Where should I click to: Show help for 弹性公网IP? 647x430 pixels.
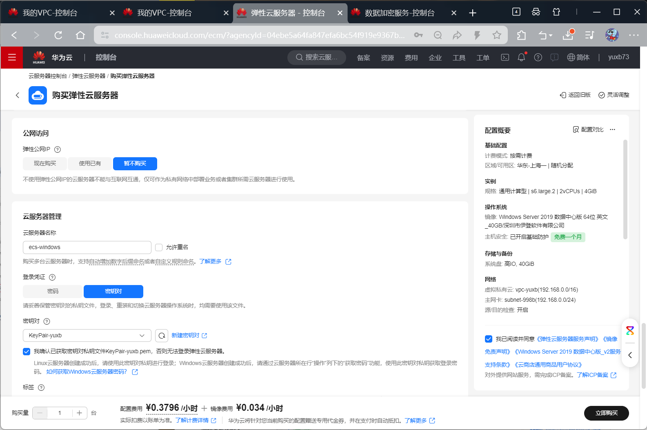click(x=58, y=149)
